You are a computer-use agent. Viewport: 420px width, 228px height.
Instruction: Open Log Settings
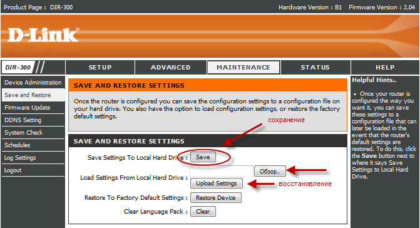[x=33, y=158]
